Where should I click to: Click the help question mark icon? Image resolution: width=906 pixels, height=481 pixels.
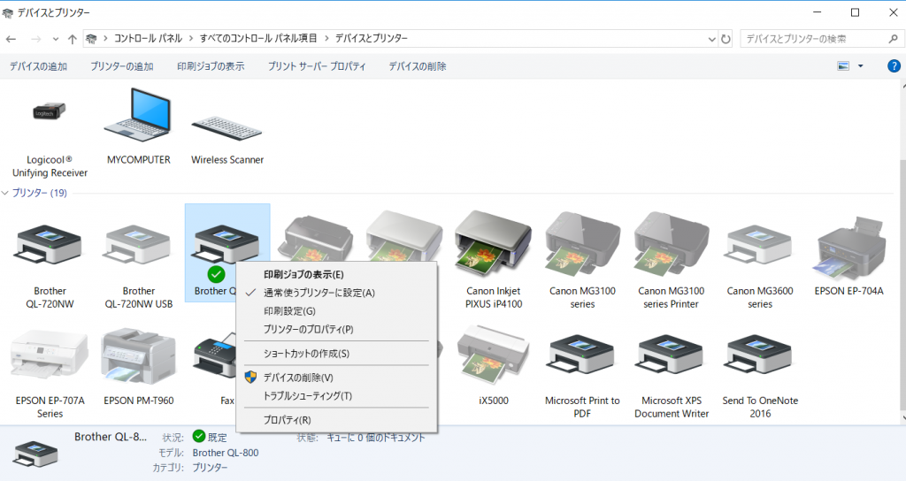[894, 66]
